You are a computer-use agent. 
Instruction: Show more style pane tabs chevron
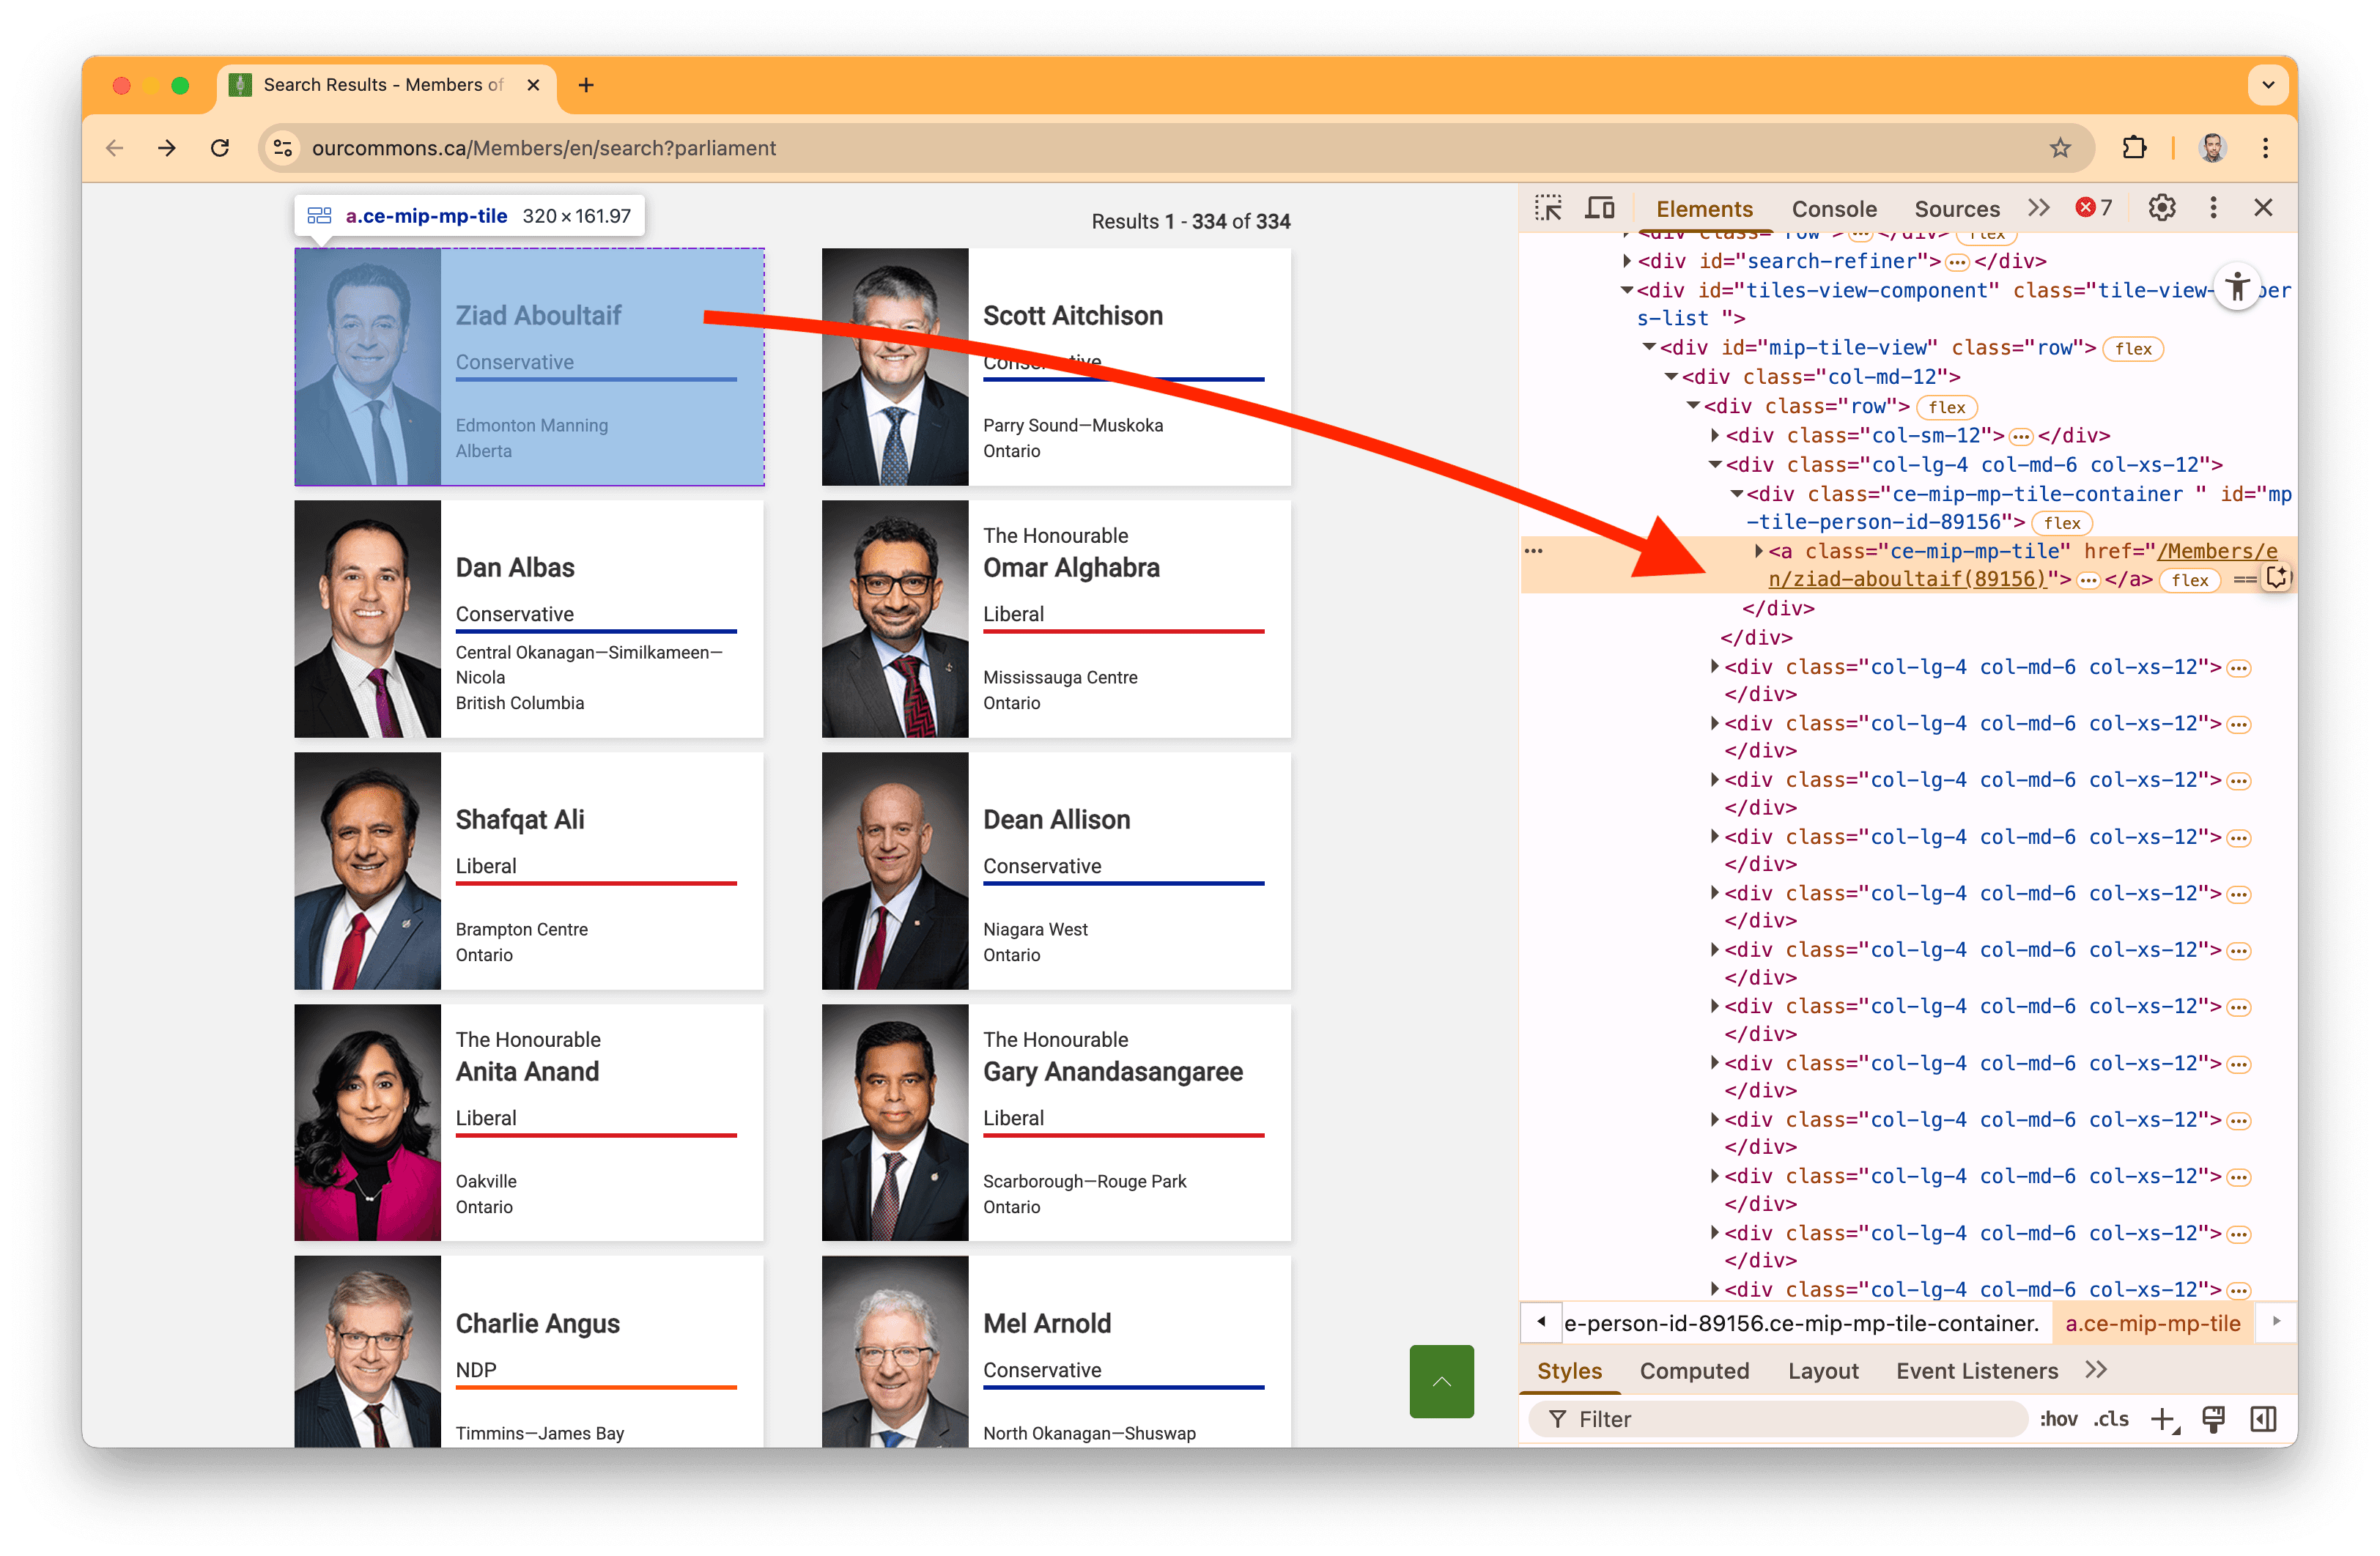tap(2097, 1371)
